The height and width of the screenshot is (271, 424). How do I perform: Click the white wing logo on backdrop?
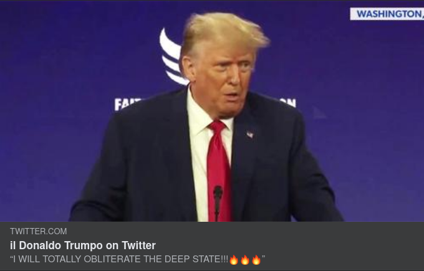point(173,57)
